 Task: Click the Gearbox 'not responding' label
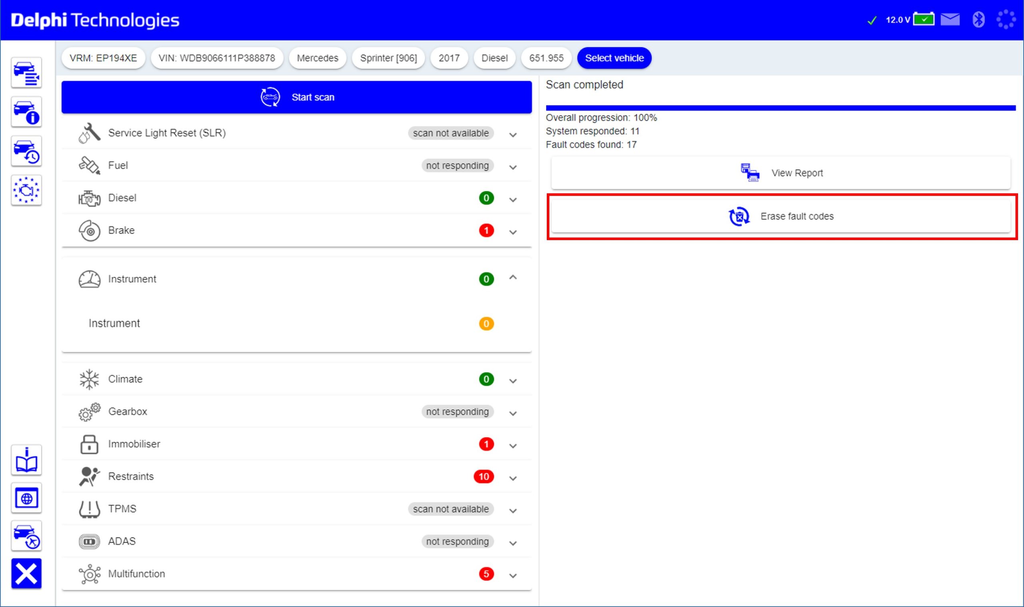[457, 412]
